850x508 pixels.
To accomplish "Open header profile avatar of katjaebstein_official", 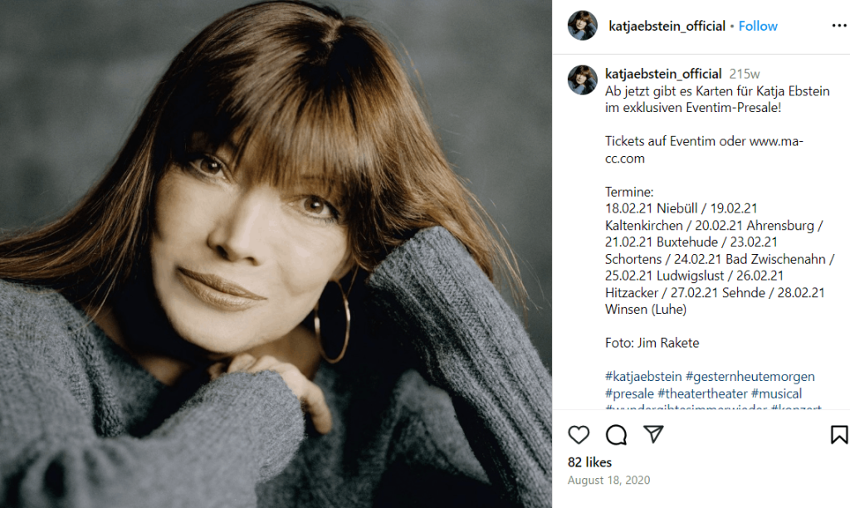I will pyautogui.click(x=582, y=26).
